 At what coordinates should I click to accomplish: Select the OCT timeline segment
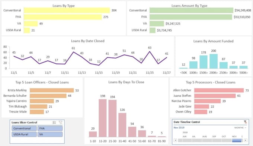[x=227, y=140]
